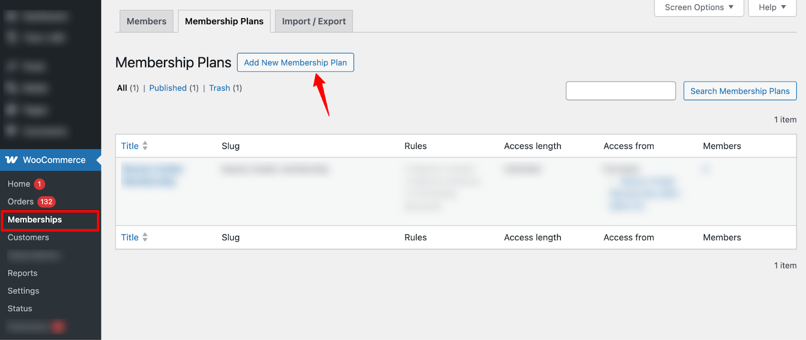
Task: Filter plans by Published
Action: [168, 88]
